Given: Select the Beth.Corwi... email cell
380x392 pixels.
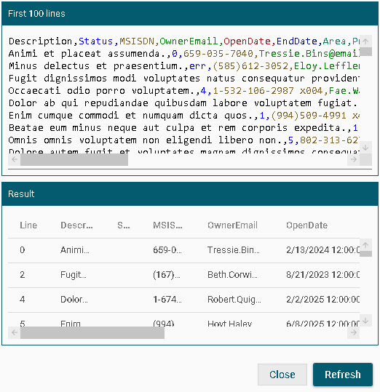Looking at the screenshot, I should [232, 275].
